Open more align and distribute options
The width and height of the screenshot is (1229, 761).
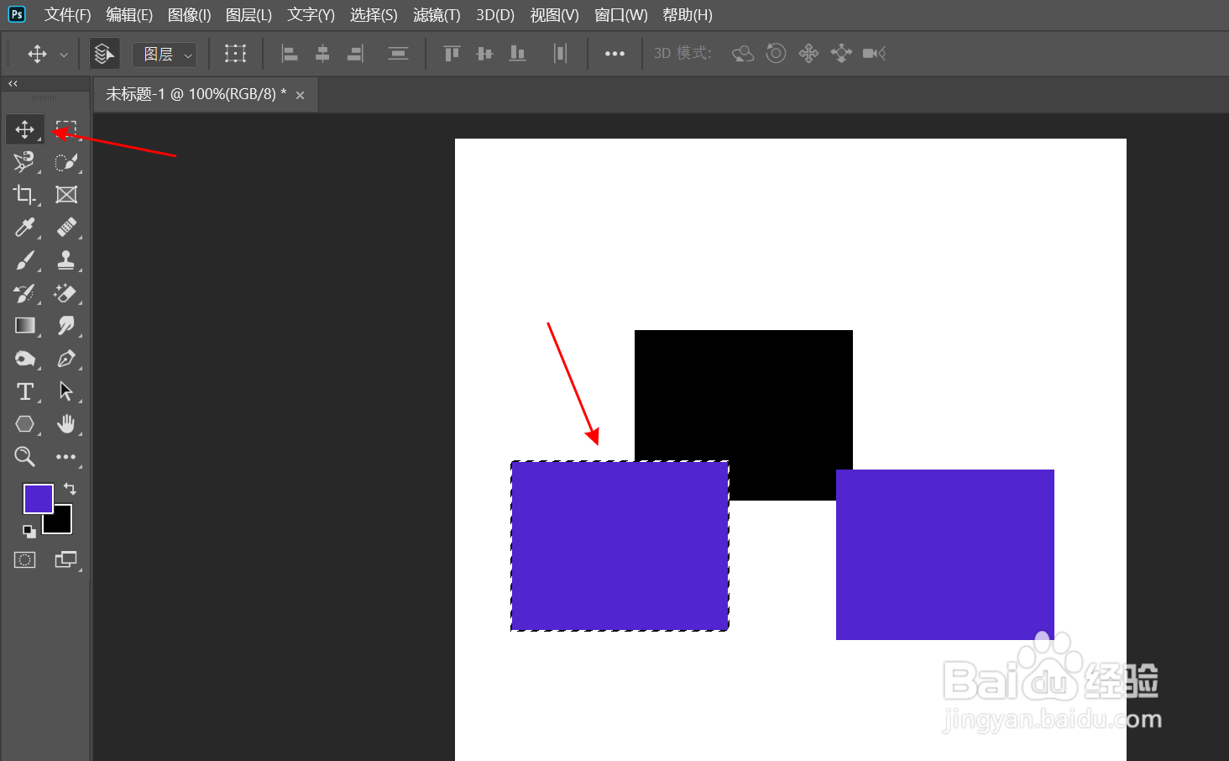click(614, 54)
